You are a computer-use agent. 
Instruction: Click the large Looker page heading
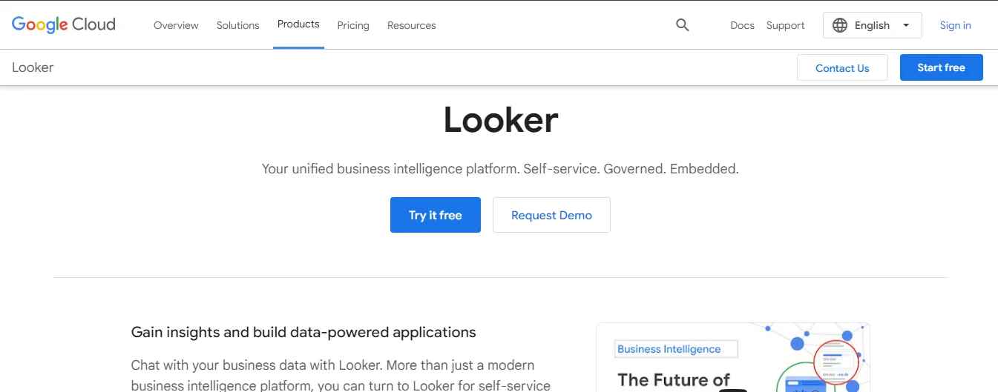coord(500,120)
